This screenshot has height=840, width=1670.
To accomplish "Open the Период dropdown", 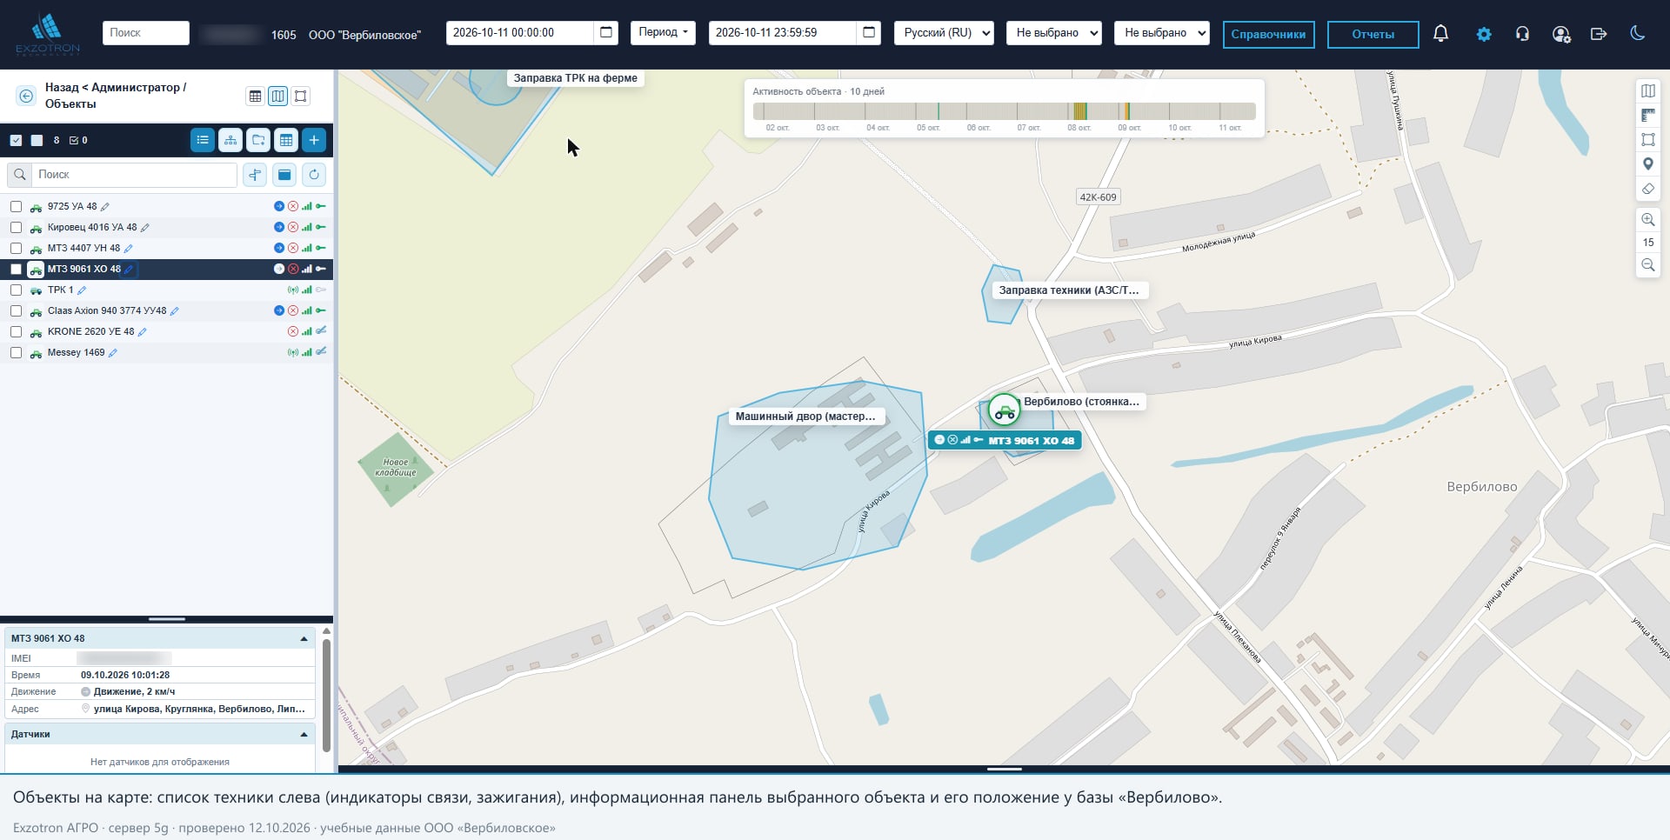I will point(663,33).
